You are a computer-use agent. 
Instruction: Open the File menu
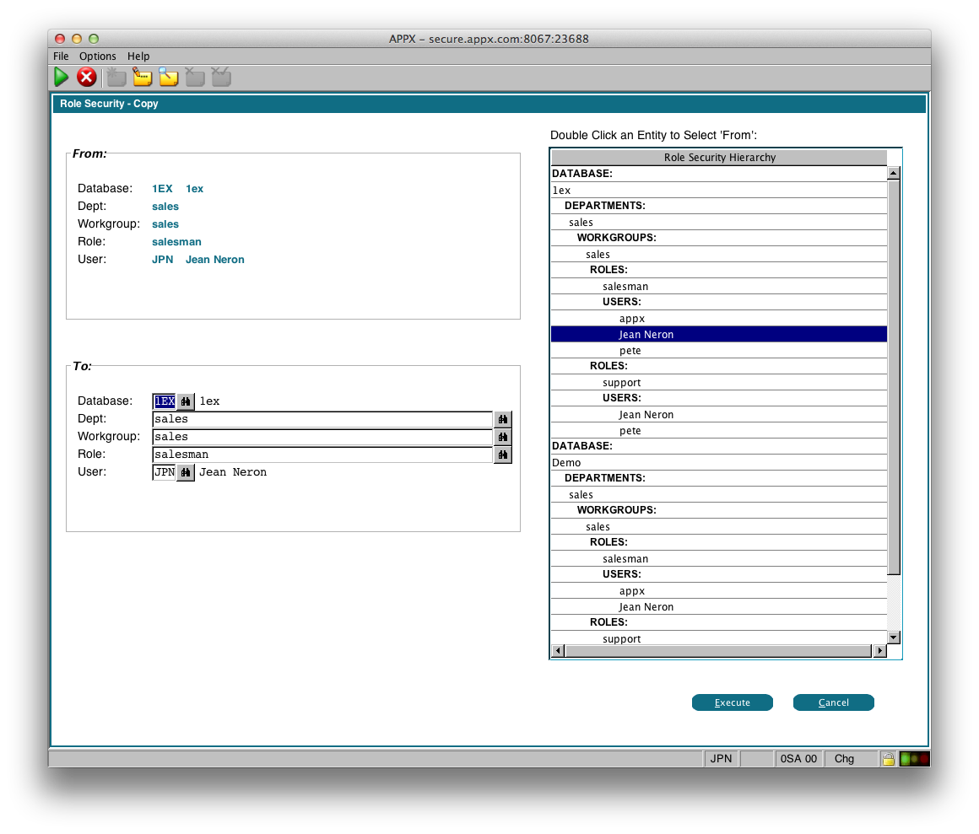pyautogui.click(x=61, y=56)
